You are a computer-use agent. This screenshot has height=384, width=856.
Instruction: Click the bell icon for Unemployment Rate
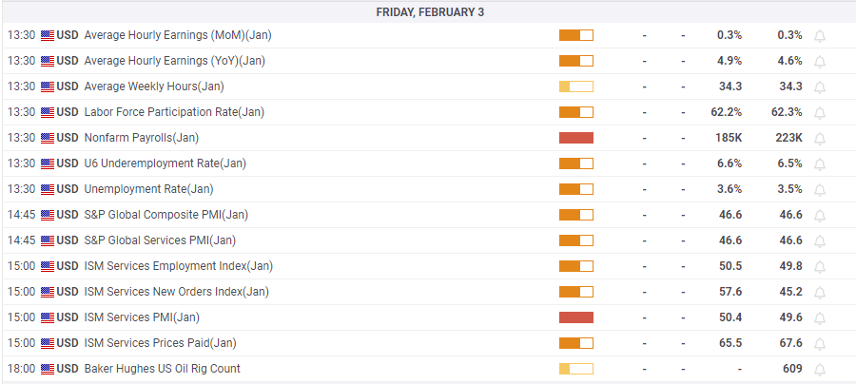point(820,190)
